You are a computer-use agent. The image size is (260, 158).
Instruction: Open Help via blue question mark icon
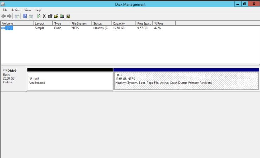point(25,16)
